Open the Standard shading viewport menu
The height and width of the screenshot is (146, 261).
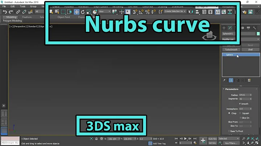point(32,26)
